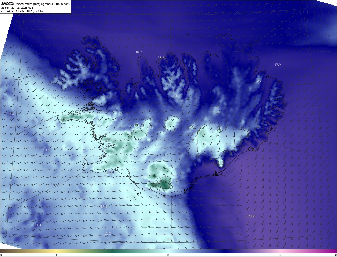Click the 4.4 value over the glacier
The image size is (337, 257).
point(154,185)
